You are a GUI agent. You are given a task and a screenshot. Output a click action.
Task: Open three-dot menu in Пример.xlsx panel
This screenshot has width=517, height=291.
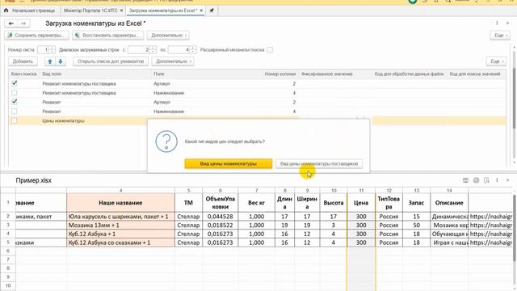click(x=497, y=180)
